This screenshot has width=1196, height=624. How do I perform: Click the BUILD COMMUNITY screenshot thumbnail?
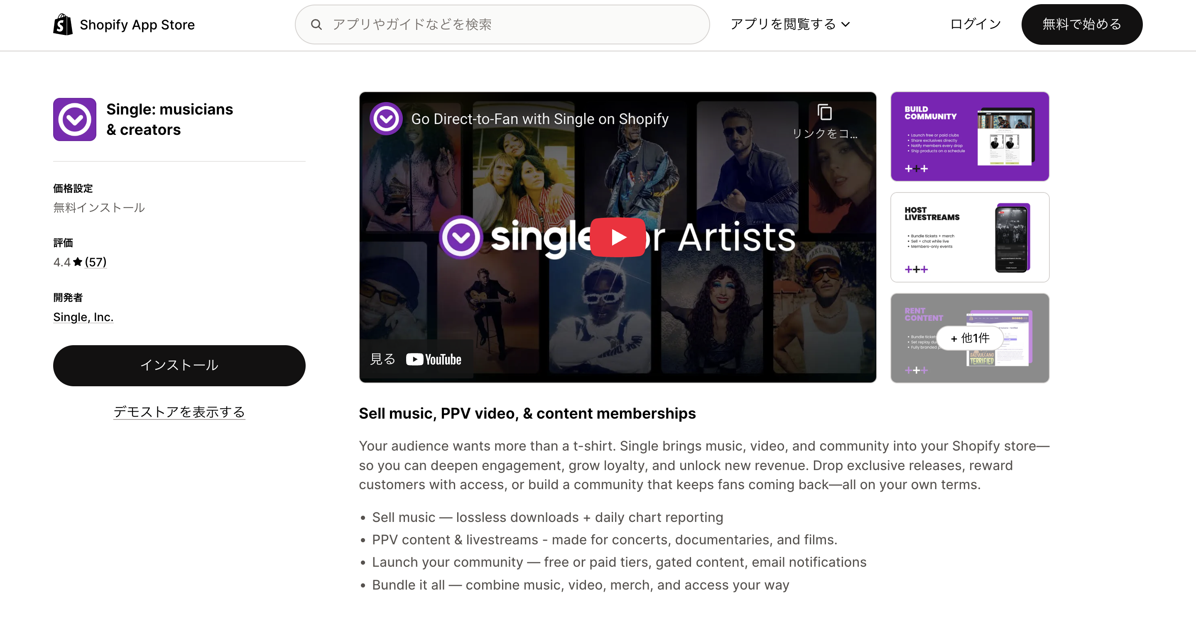pos(969,136)
